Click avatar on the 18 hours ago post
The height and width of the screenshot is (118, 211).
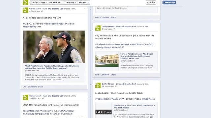(x=98, y=85)
